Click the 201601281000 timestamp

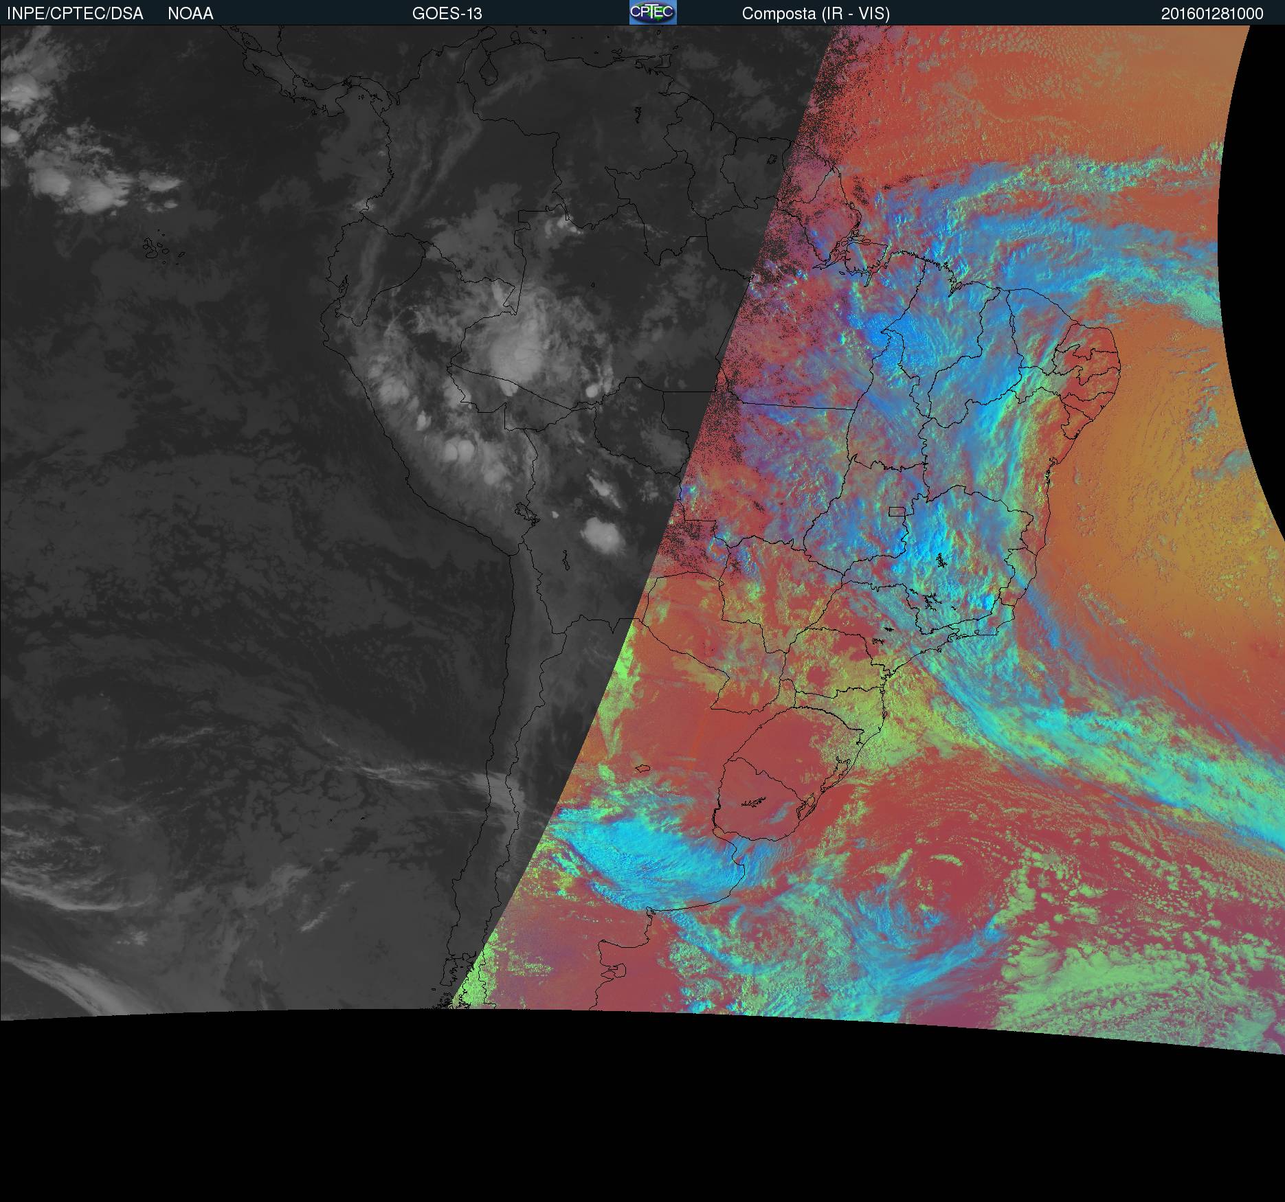(1212, 14)
